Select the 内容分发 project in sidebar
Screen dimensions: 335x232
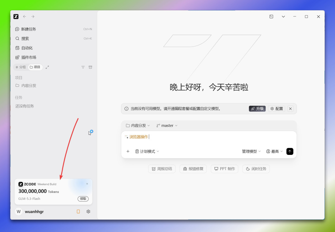tap(53, 85)
